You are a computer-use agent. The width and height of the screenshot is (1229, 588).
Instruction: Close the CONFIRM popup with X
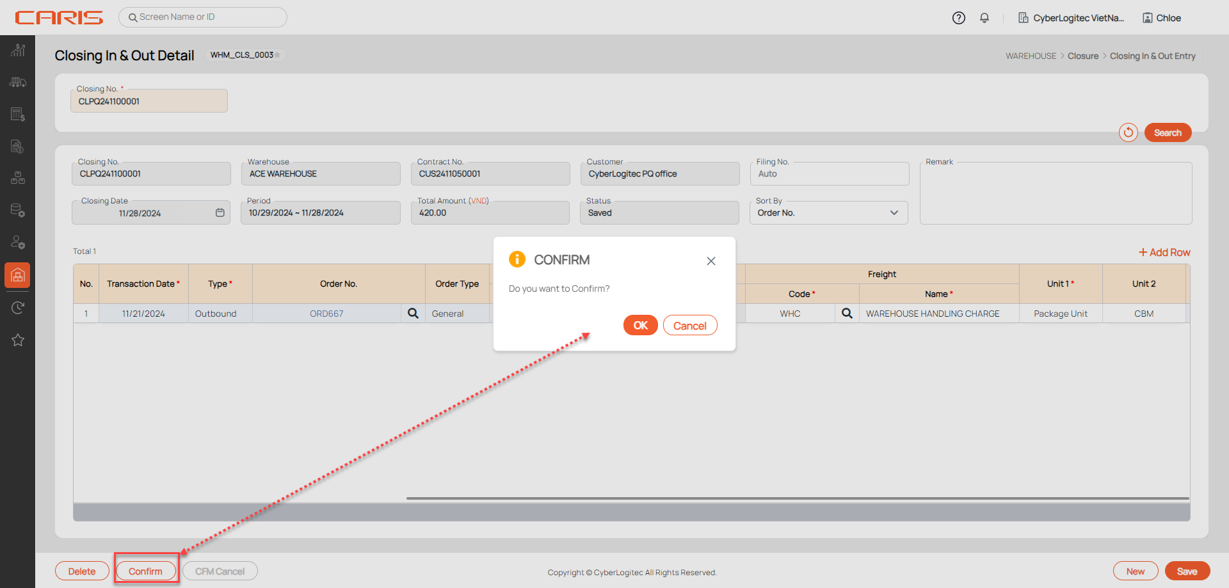click(x=711, y=261)
